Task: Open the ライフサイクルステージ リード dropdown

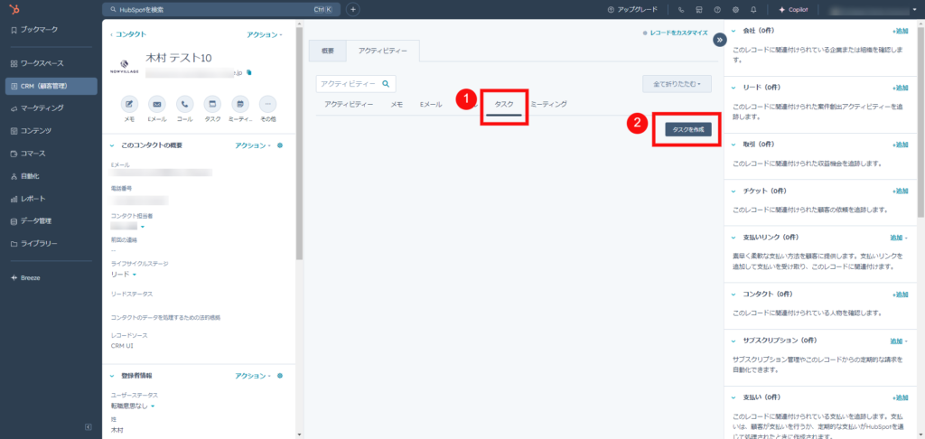Action: (124, 275)
